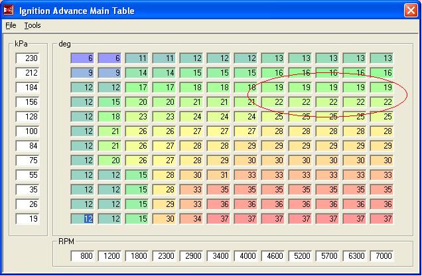The image size is (422, 276).
Task: Select the 29 cell at 75 kPa, 3400 RPM
Action: point(218,161)
